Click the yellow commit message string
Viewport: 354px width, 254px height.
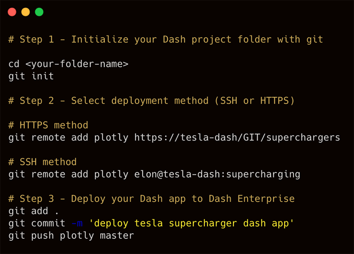(x=192, y=223)
